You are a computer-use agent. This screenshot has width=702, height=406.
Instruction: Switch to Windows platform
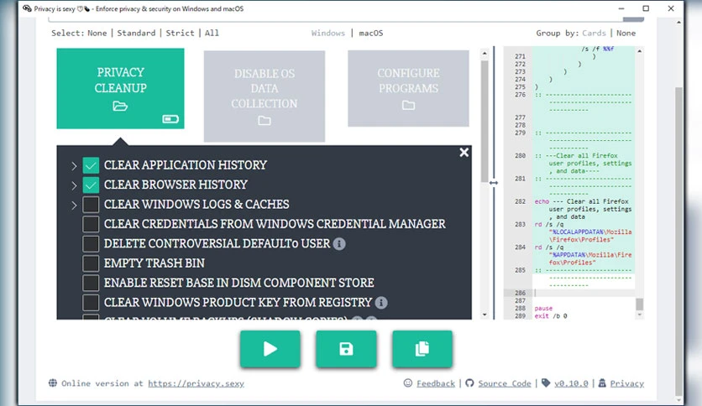tap(328, 33)
